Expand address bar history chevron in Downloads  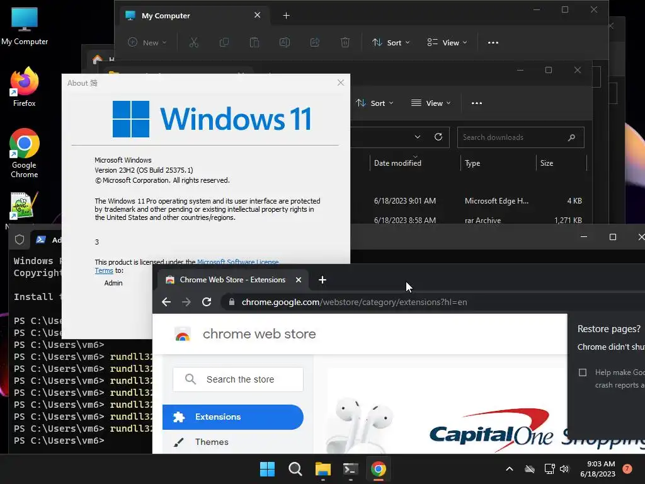coord(418,137)
